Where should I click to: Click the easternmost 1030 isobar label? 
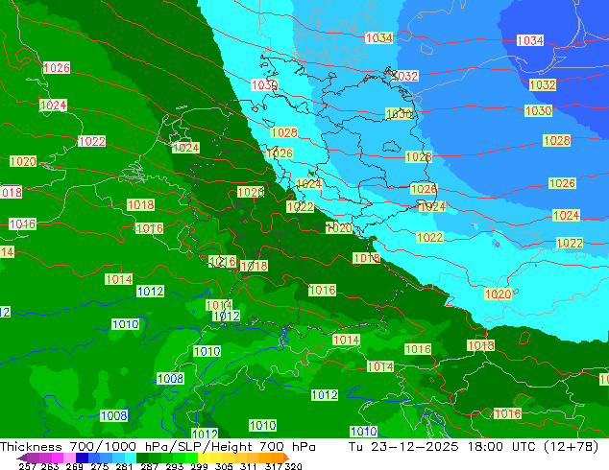pyautogui.click(x=538, y=110)
